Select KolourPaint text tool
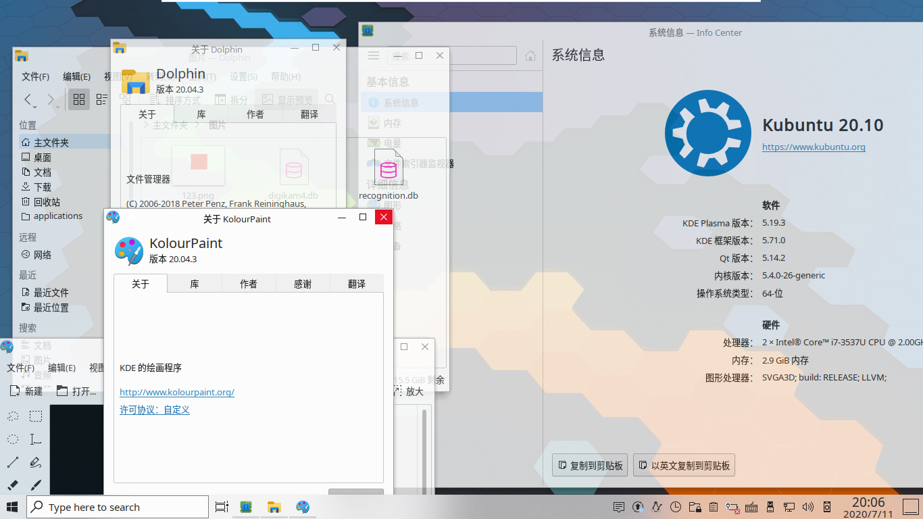Screen dimensions: 923x519 coord(35,439)
